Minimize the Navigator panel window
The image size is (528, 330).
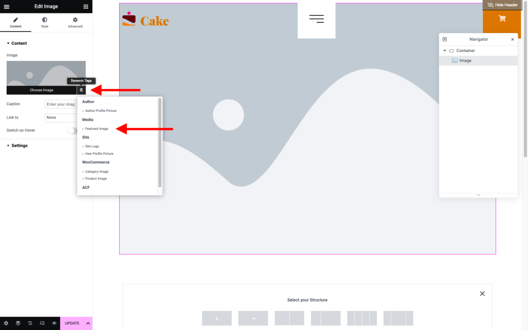[x=444, y=39]
